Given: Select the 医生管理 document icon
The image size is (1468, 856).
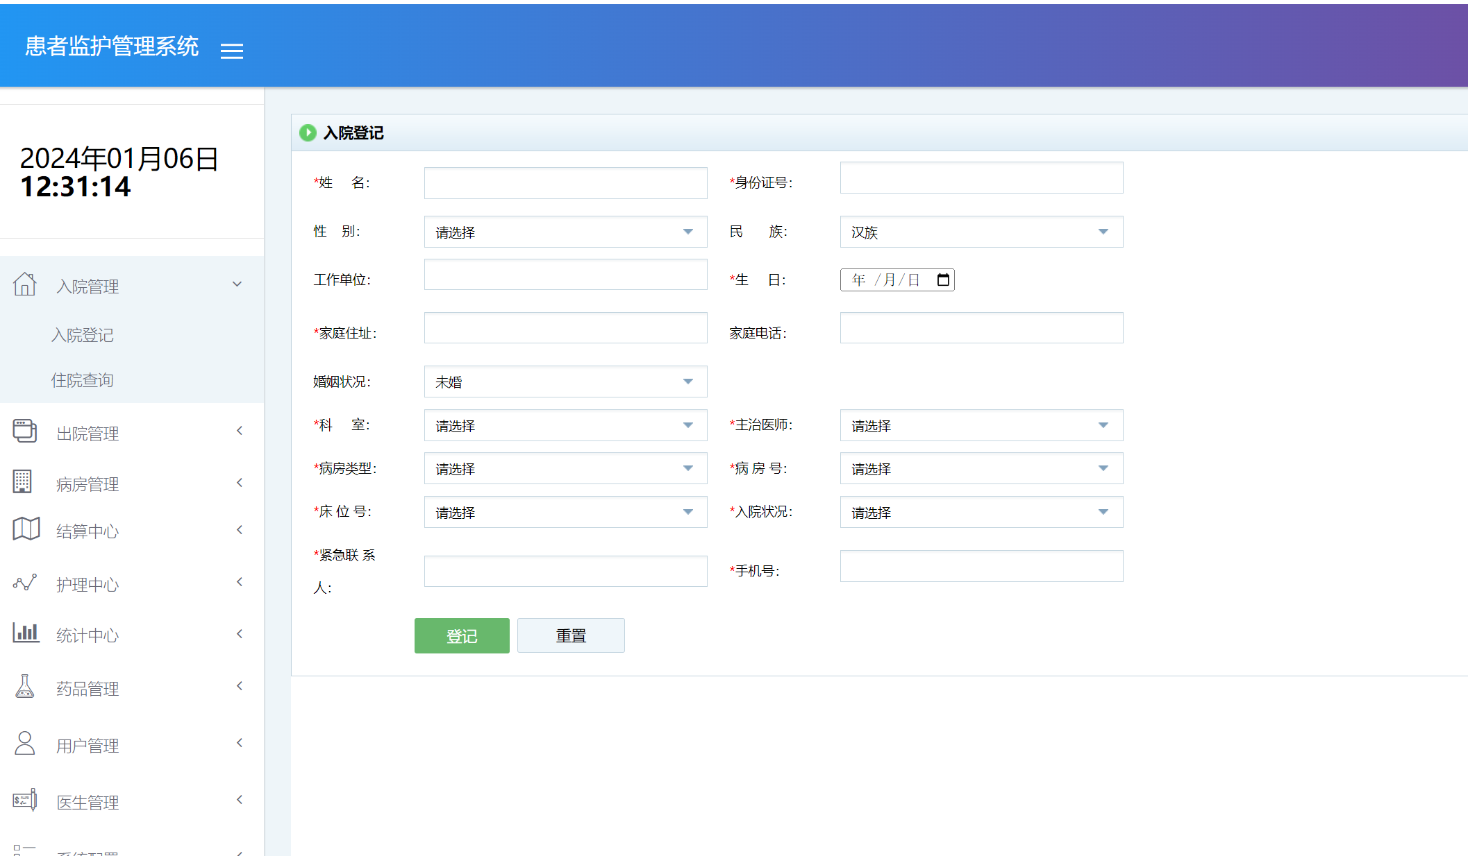Looking at the screenshot, I should tap(26, 799).
